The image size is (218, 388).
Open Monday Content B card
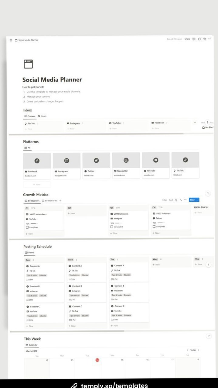coord(87,293)
